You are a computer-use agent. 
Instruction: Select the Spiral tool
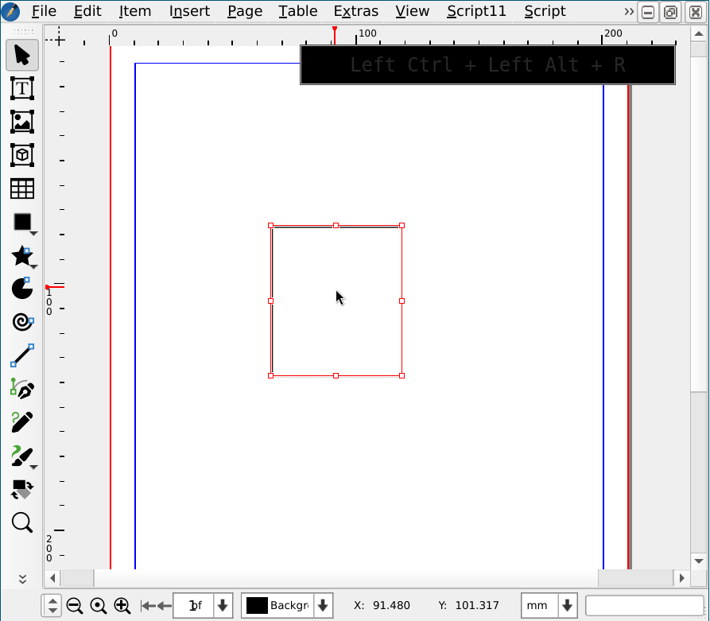pyautogui.click(x=21, y=321)
